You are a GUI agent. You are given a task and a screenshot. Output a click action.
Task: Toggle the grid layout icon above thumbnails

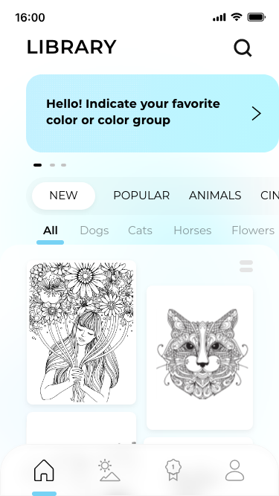[246, 266]
